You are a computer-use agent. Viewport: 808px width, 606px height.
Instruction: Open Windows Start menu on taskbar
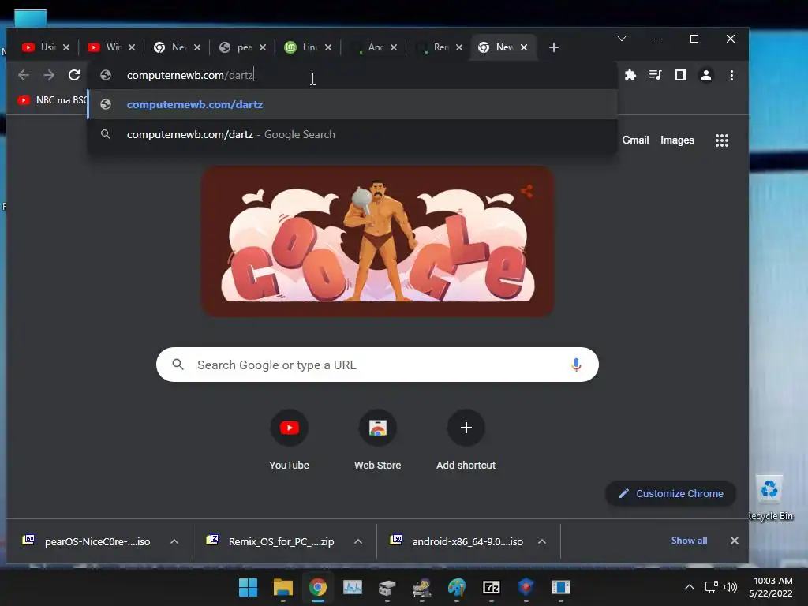(x=248, y=587)
